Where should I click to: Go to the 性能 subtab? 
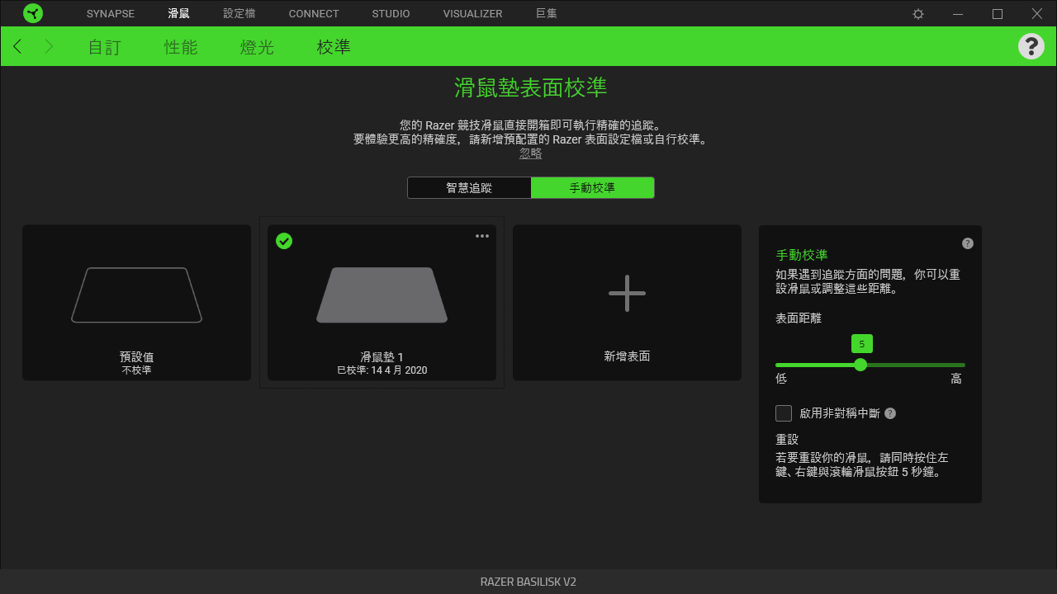pos(181,47)
